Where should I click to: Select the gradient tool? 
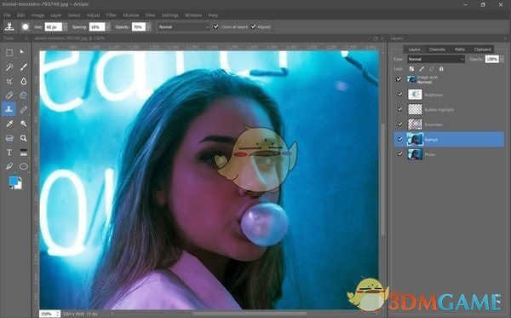tap(24, 153)
